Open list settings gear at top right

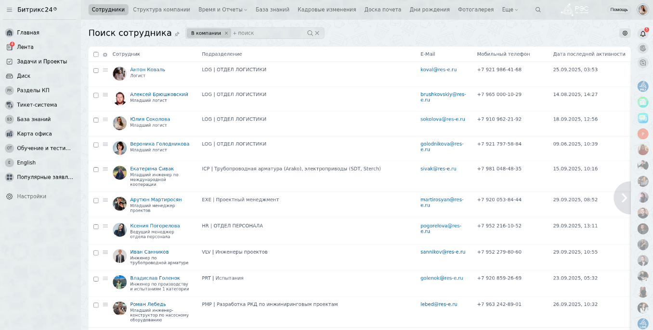click(x=625, y=33)
